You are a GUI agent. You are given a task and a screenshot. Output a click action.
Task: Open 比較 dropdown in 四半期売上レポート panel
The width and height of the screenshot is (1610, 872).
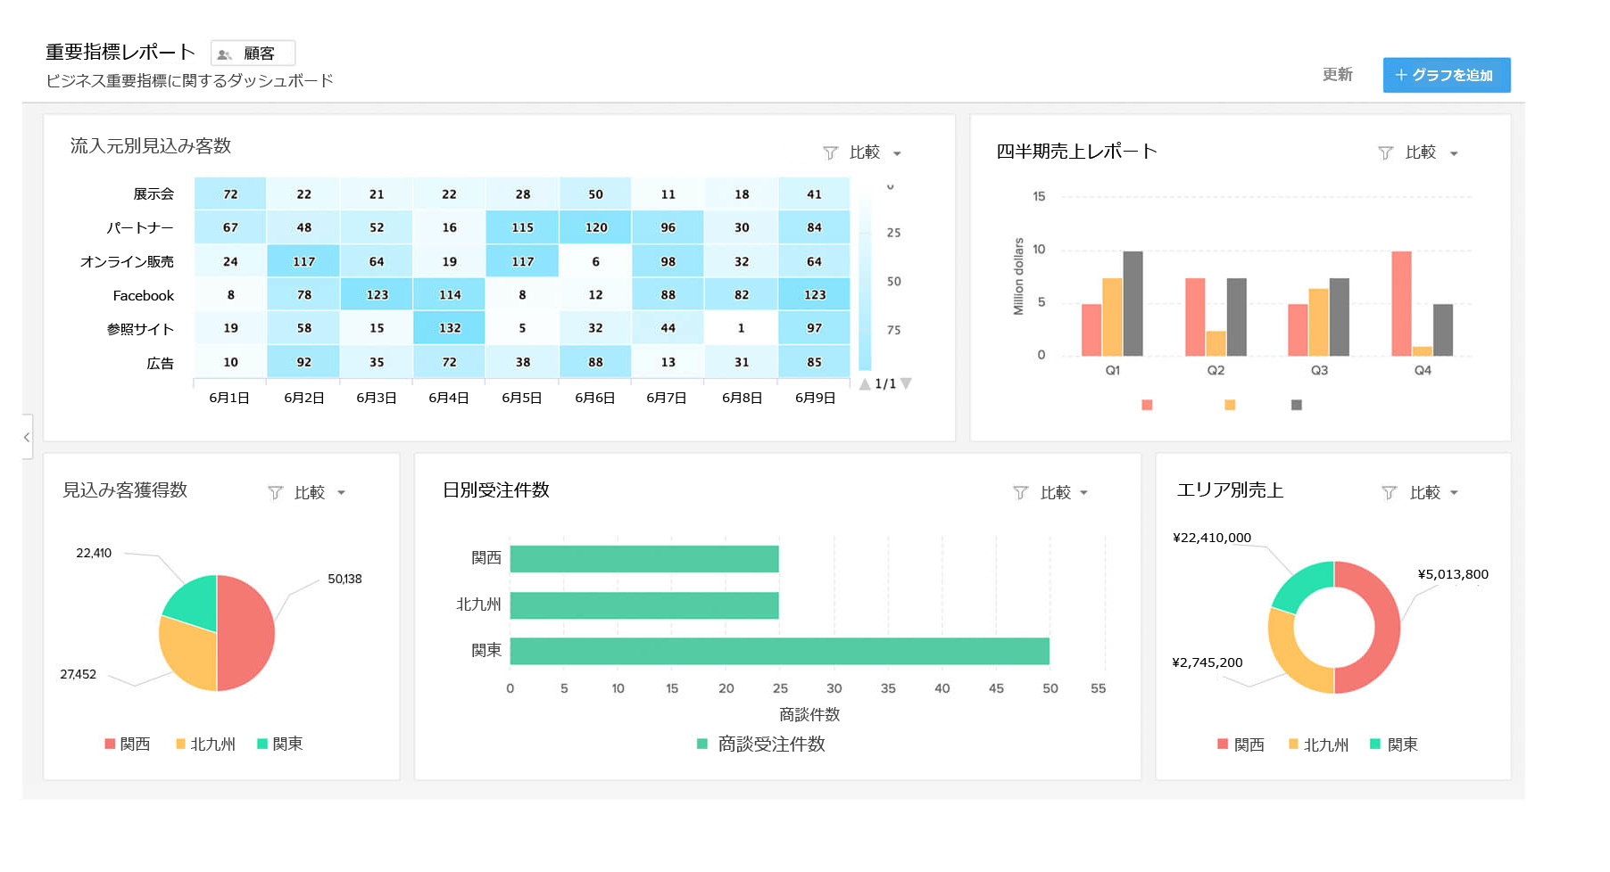[x=1432, y=152]
